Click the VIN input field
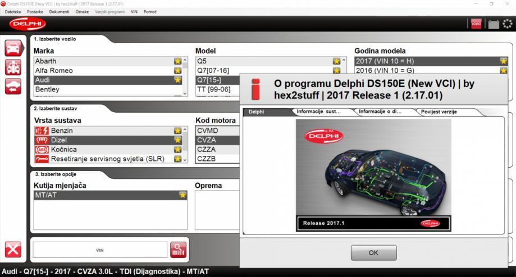This screenshot has width=516, height=277. 100,250
